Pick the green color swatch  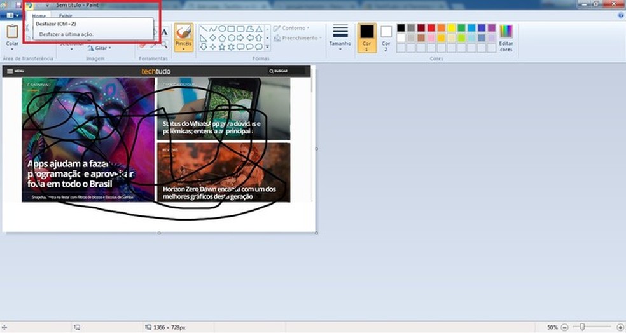tap(461, 28)
